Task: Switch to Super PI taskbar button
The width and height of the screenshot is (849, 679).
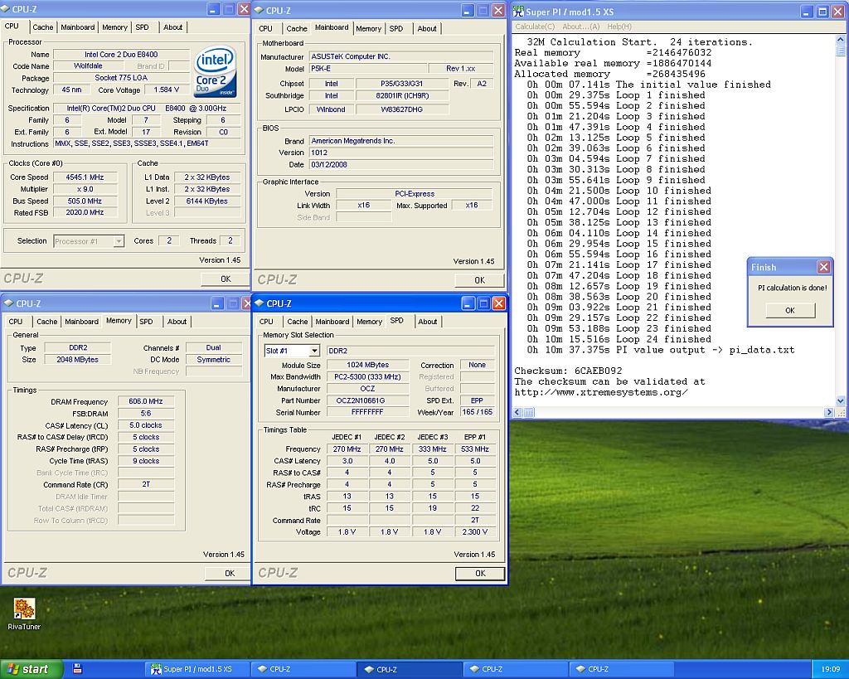Action: click(197, 669)
